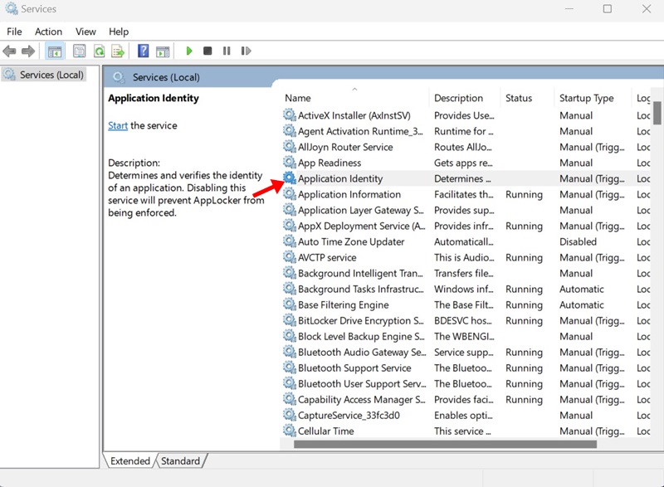Click 'BDESVC hos...' description cell
The image size is (664, 487).
coord(463,321)
